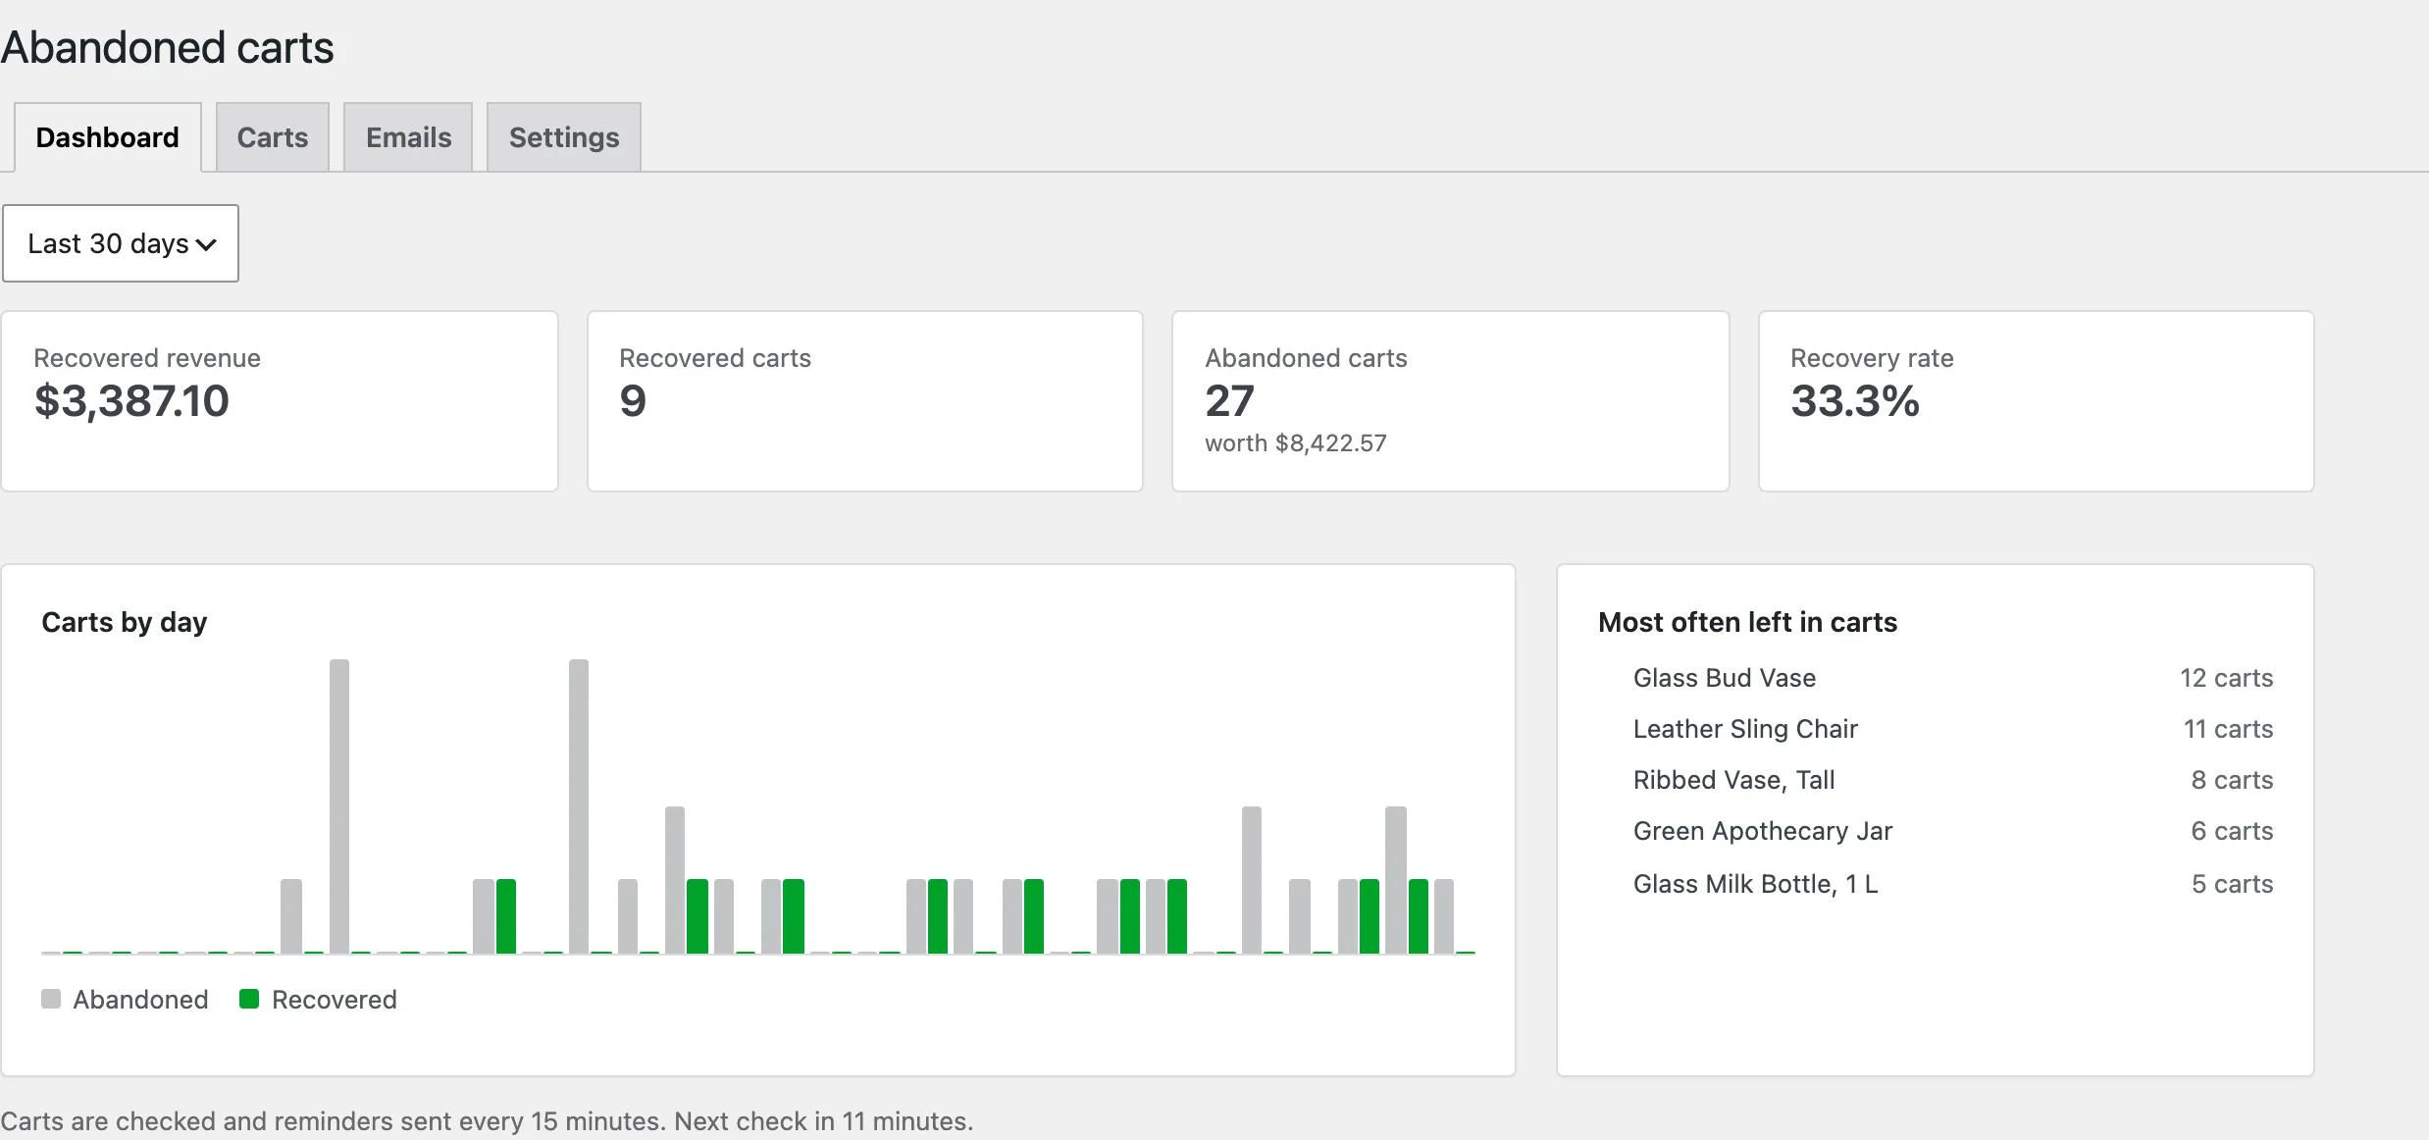This screenshot has height=1140, width=2429.
Task: Click Glass Milk Bottle, 1 L item
Action: (1755, 884)
